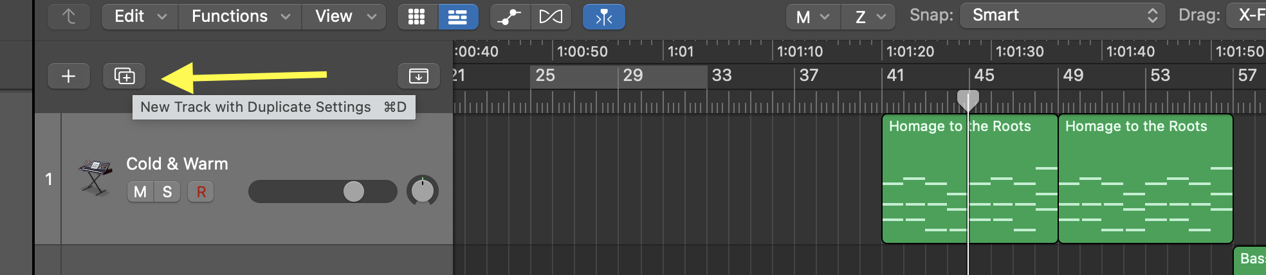Click the Cold & Warm volume slider
1266x275 pixels.
point(323,191)
